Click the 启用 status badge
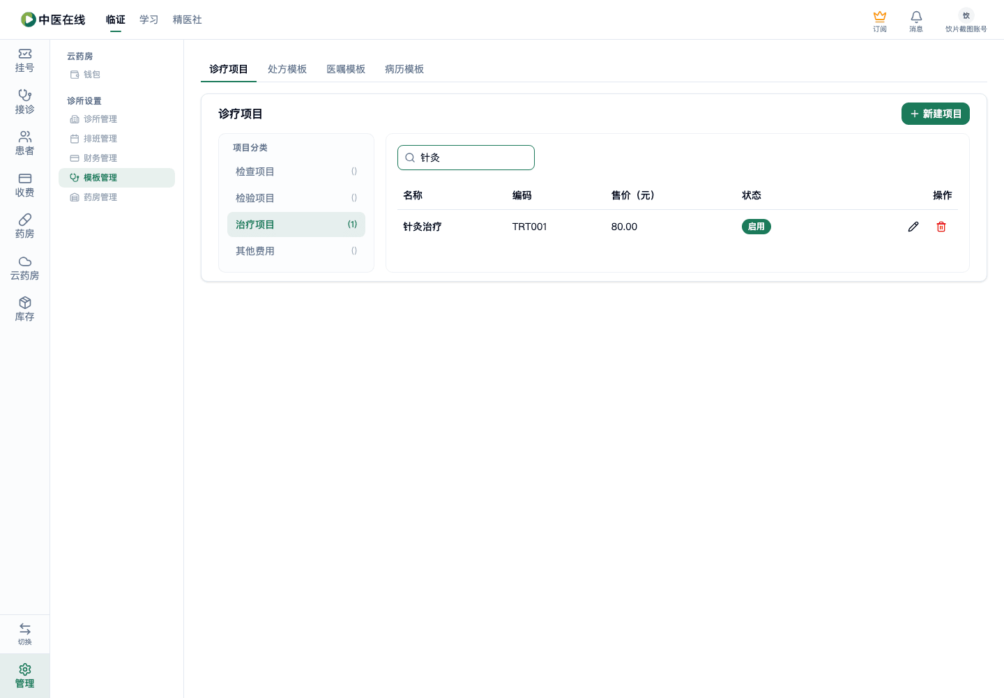 coord(756,227)
